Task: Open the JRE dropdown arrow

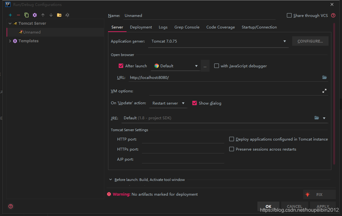Action: tap(324, 118)
